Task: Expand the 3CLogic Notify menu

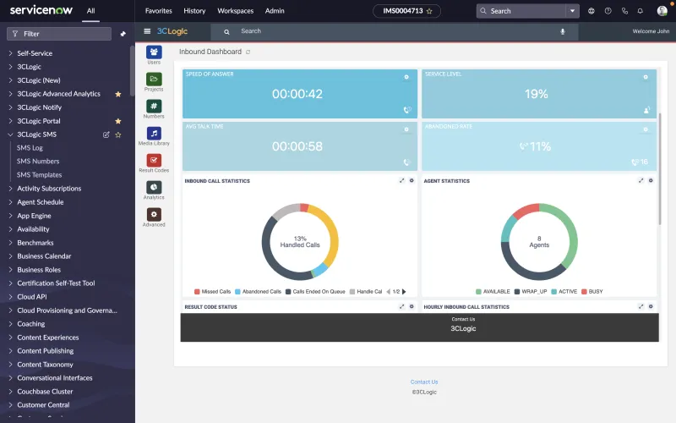Action: pyautogui.click(x=10, y=107)
